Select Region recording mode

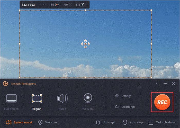(x=37, y=102)
